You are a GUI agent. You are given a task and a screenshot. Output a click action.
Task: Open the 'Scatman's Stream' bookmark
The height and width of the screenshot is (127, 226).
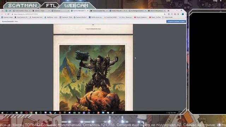click(x=7, y=17)
